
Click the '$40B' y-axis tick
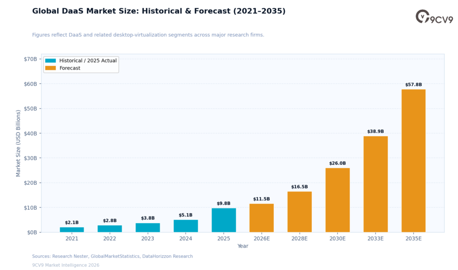click(31, 133)
